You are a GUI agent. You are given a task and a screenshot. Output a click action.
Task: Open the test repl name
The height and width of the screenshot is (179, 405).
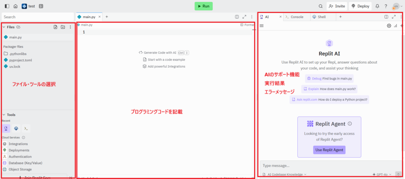(x=32, y=6)
